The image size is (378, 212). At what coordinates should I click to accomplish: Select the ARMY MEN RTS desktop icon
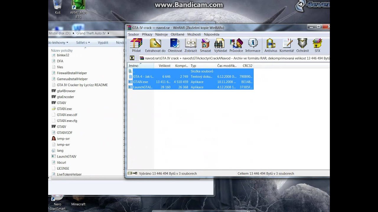click(x=78, y=9)
